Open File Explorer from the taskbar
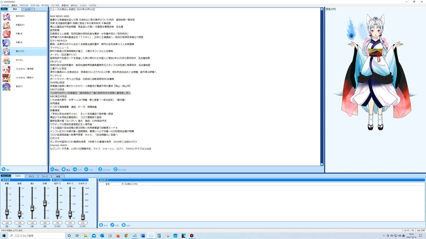Image resolution: width=426 pixels, height=239 pixels. 86,236
